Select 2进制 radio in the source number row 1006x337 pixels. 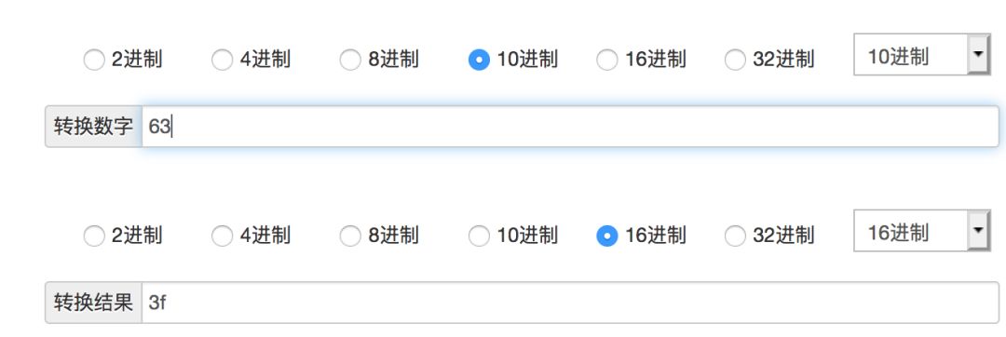click(x=94, y=61)
